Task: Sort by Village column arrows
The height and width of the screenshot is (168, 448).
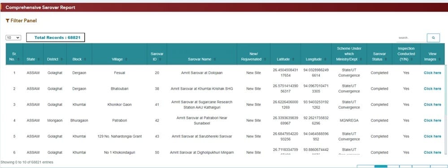Action: click(x=126, y=59)
